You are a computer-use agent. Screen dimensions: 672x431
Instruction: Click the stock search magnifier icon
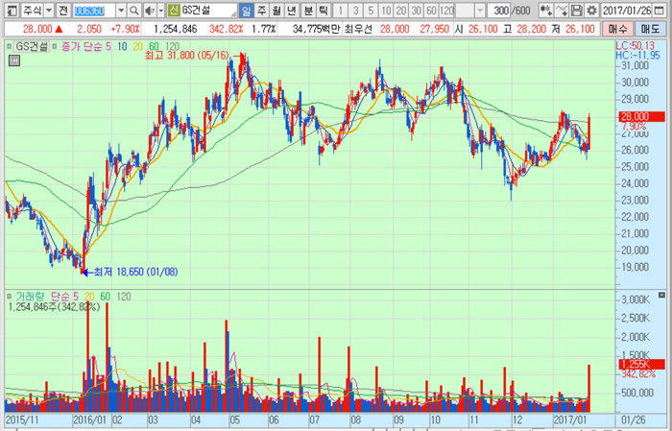134,10
